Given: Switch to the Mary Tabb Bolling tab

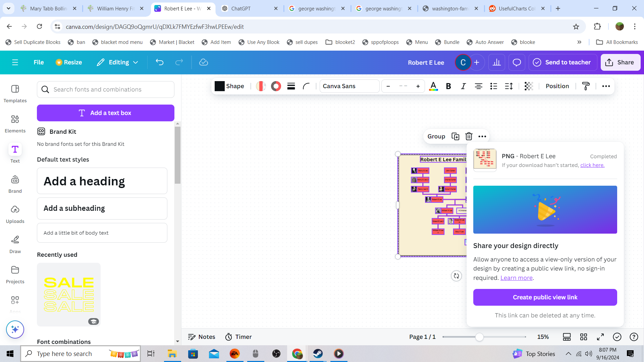Looking at the screenshot, I should [49, 8].
